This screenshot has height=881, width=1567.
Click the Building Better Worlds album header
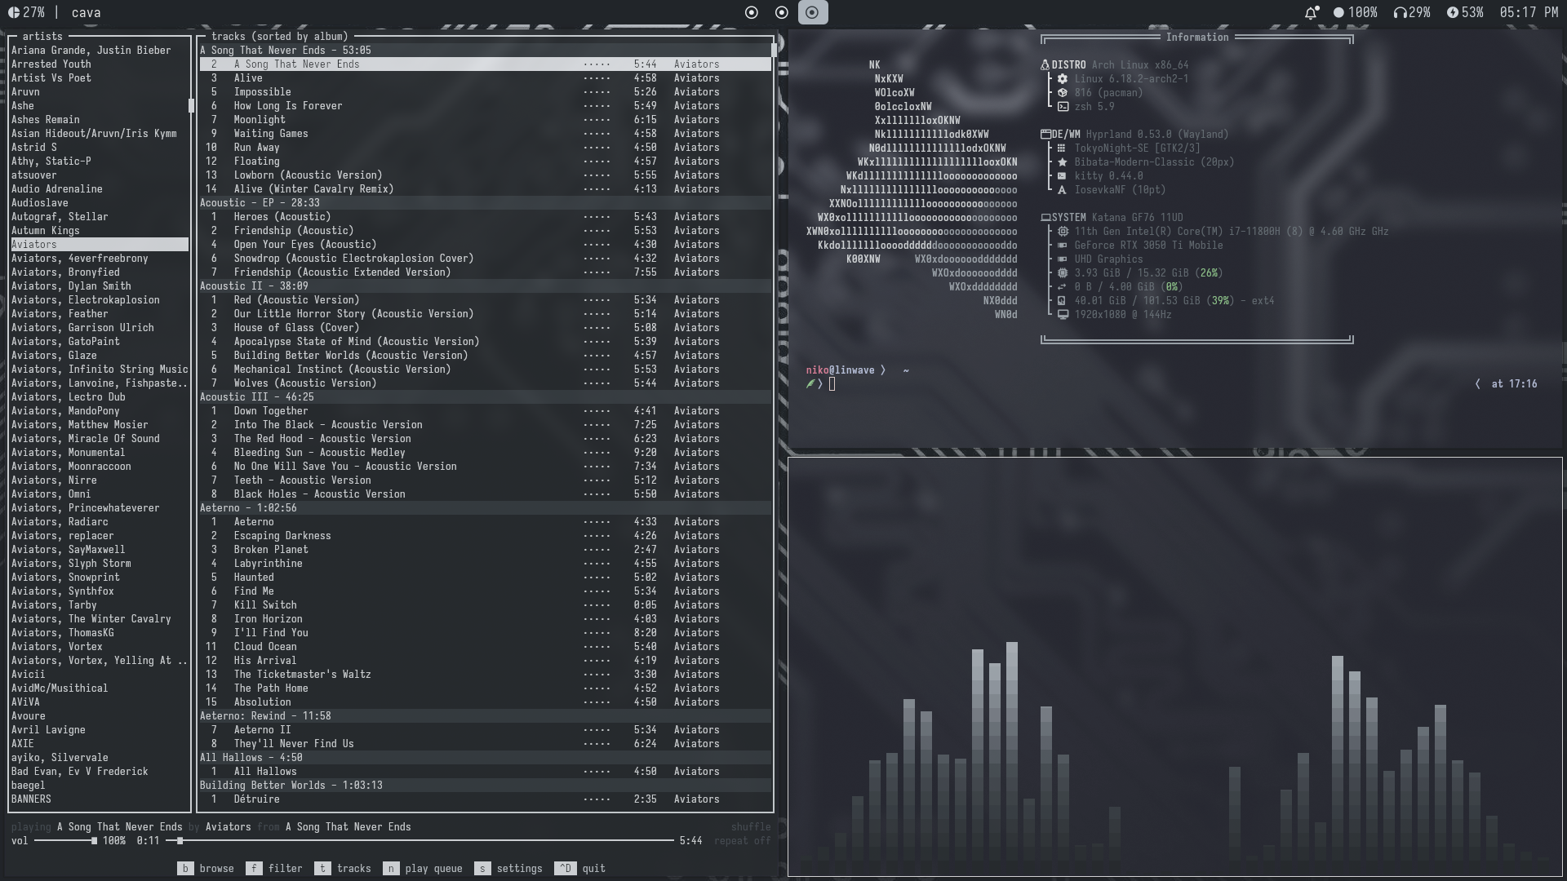point(291,785)
